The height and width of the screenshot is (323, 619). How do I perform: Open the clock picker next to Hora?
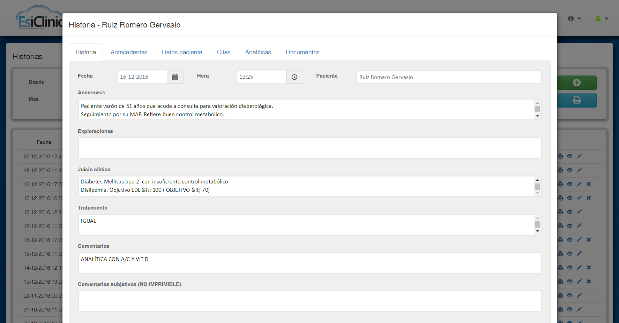294,77
